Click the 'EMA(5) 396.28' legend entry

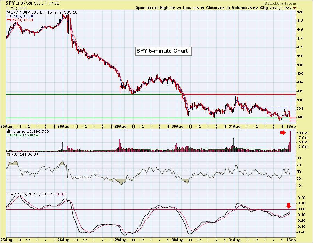[21, 16]
